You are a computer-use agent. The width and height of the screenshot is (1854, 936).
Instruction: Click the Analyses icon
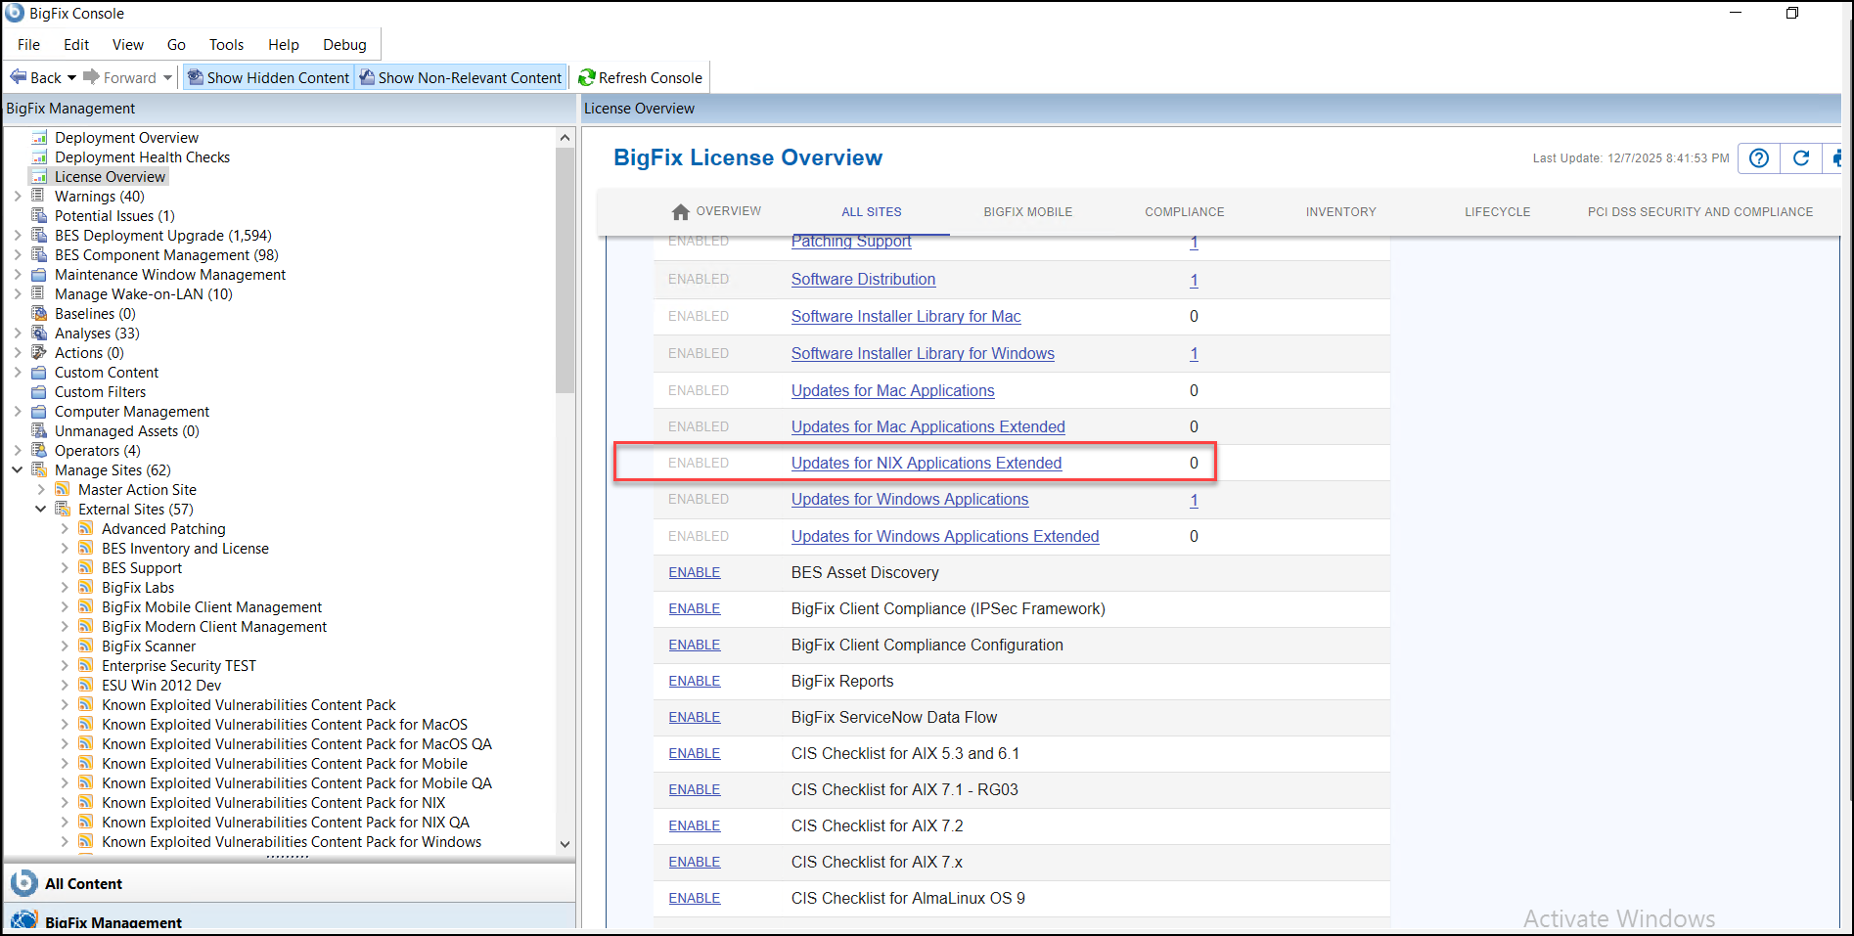pos(39,334)
